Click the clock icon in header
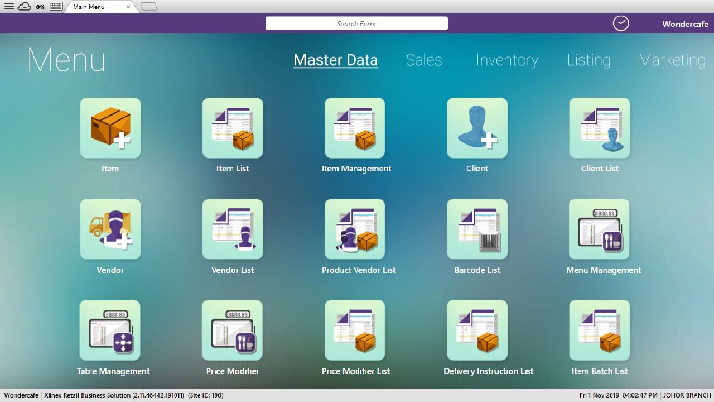 621,23
